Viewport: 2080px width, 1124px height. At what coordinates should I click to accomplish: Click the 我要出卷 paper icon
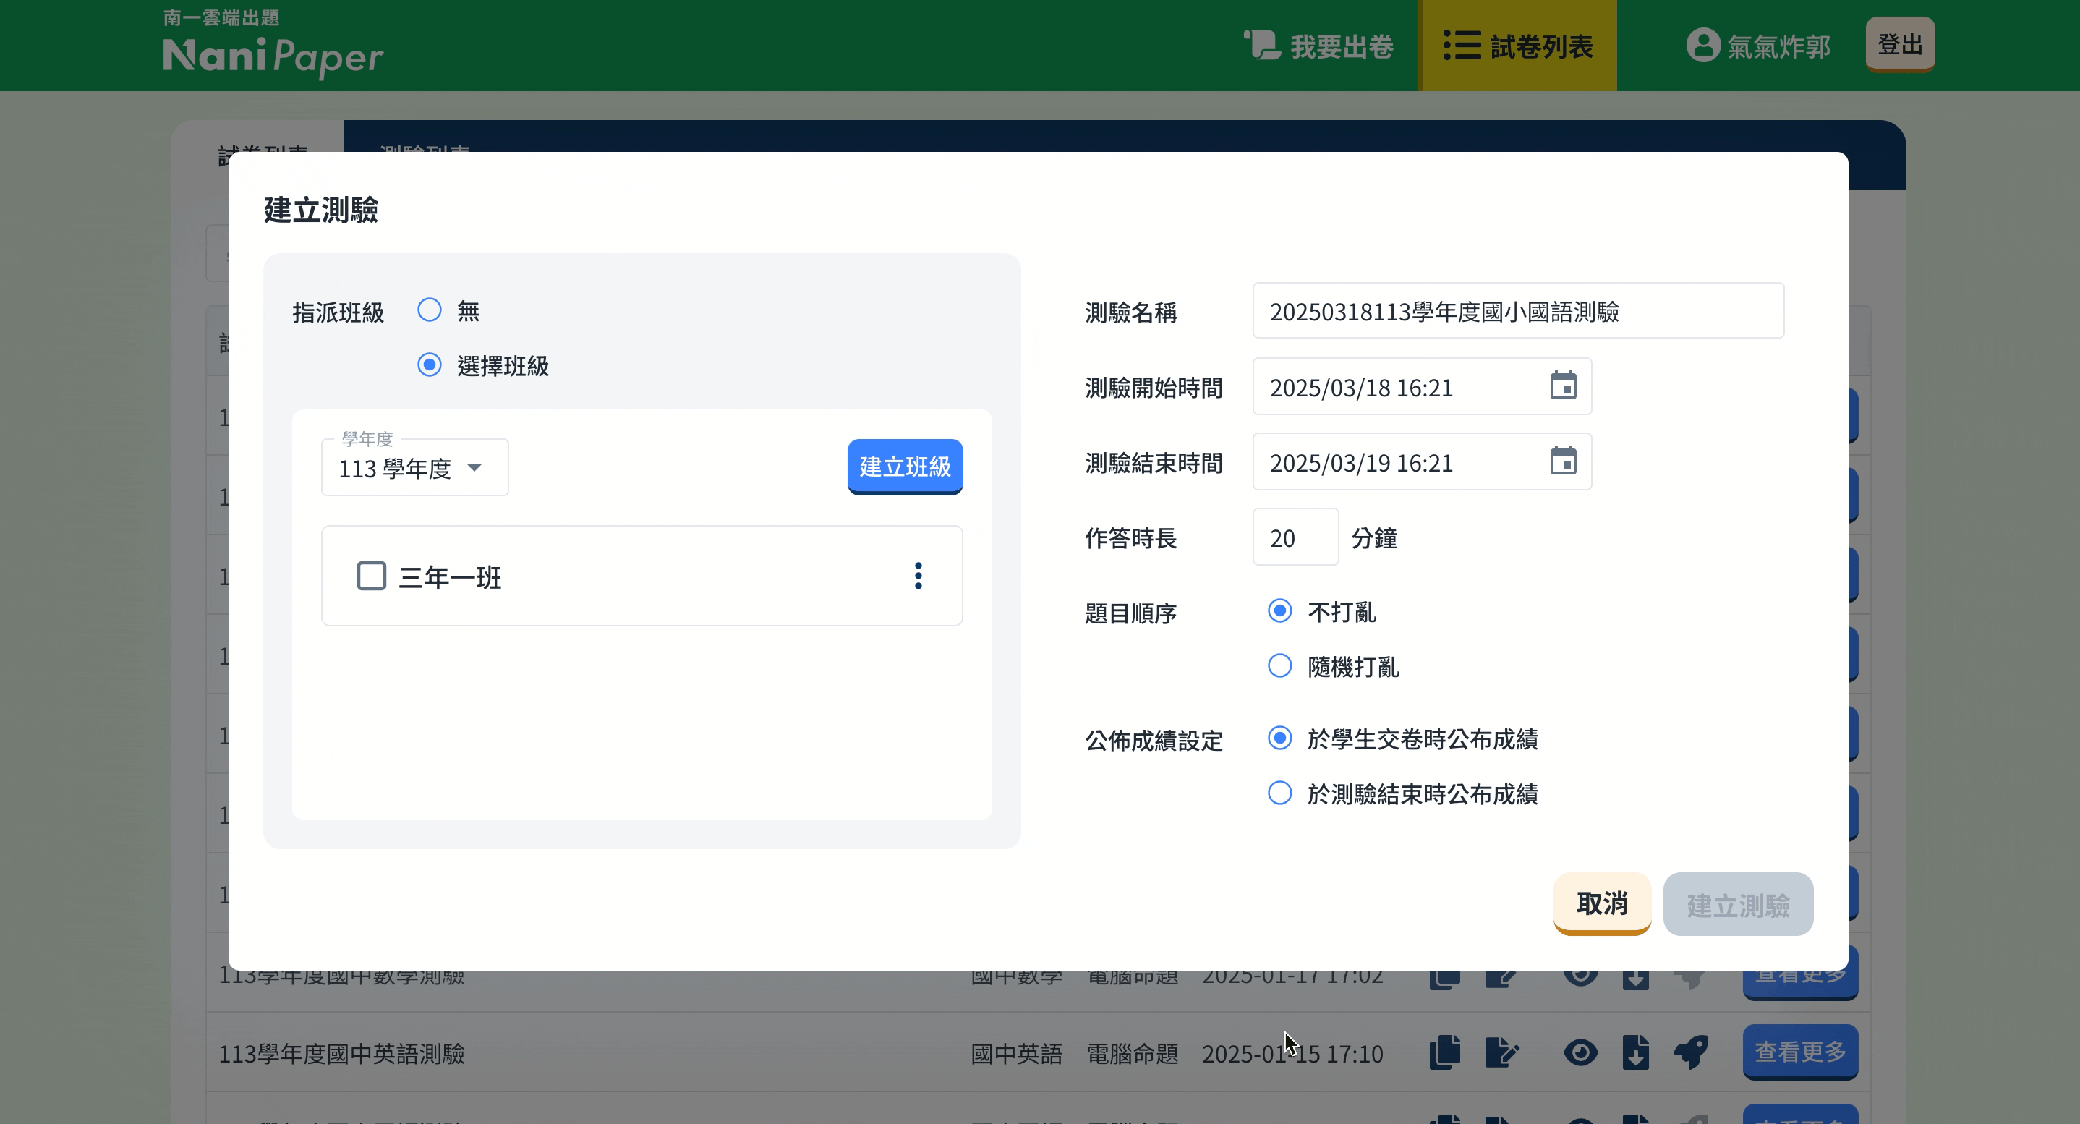click(1262, 46)
